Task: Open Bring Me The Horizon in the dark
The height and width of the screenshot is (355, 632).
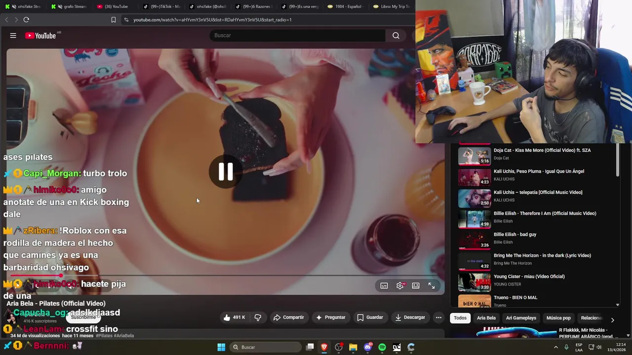Action: [x=542, y=255]
